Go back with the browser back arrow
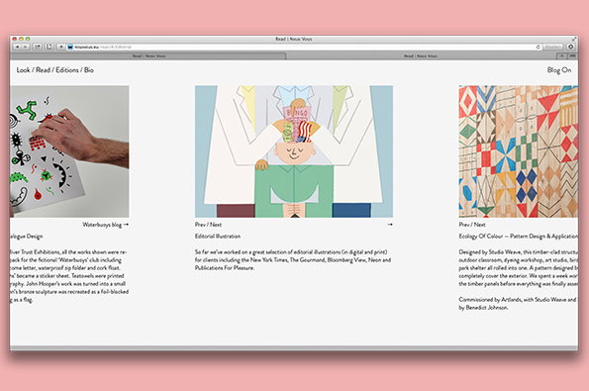Image resolution: width=589 pixels, height=391 pixels. [x=17, y=47]
